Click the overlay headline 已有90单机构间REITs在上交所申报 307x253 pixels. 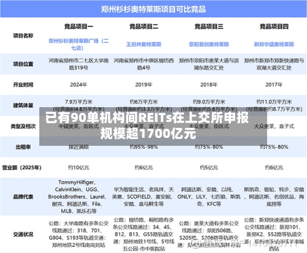pyautogui.click(x=147, y=118)
